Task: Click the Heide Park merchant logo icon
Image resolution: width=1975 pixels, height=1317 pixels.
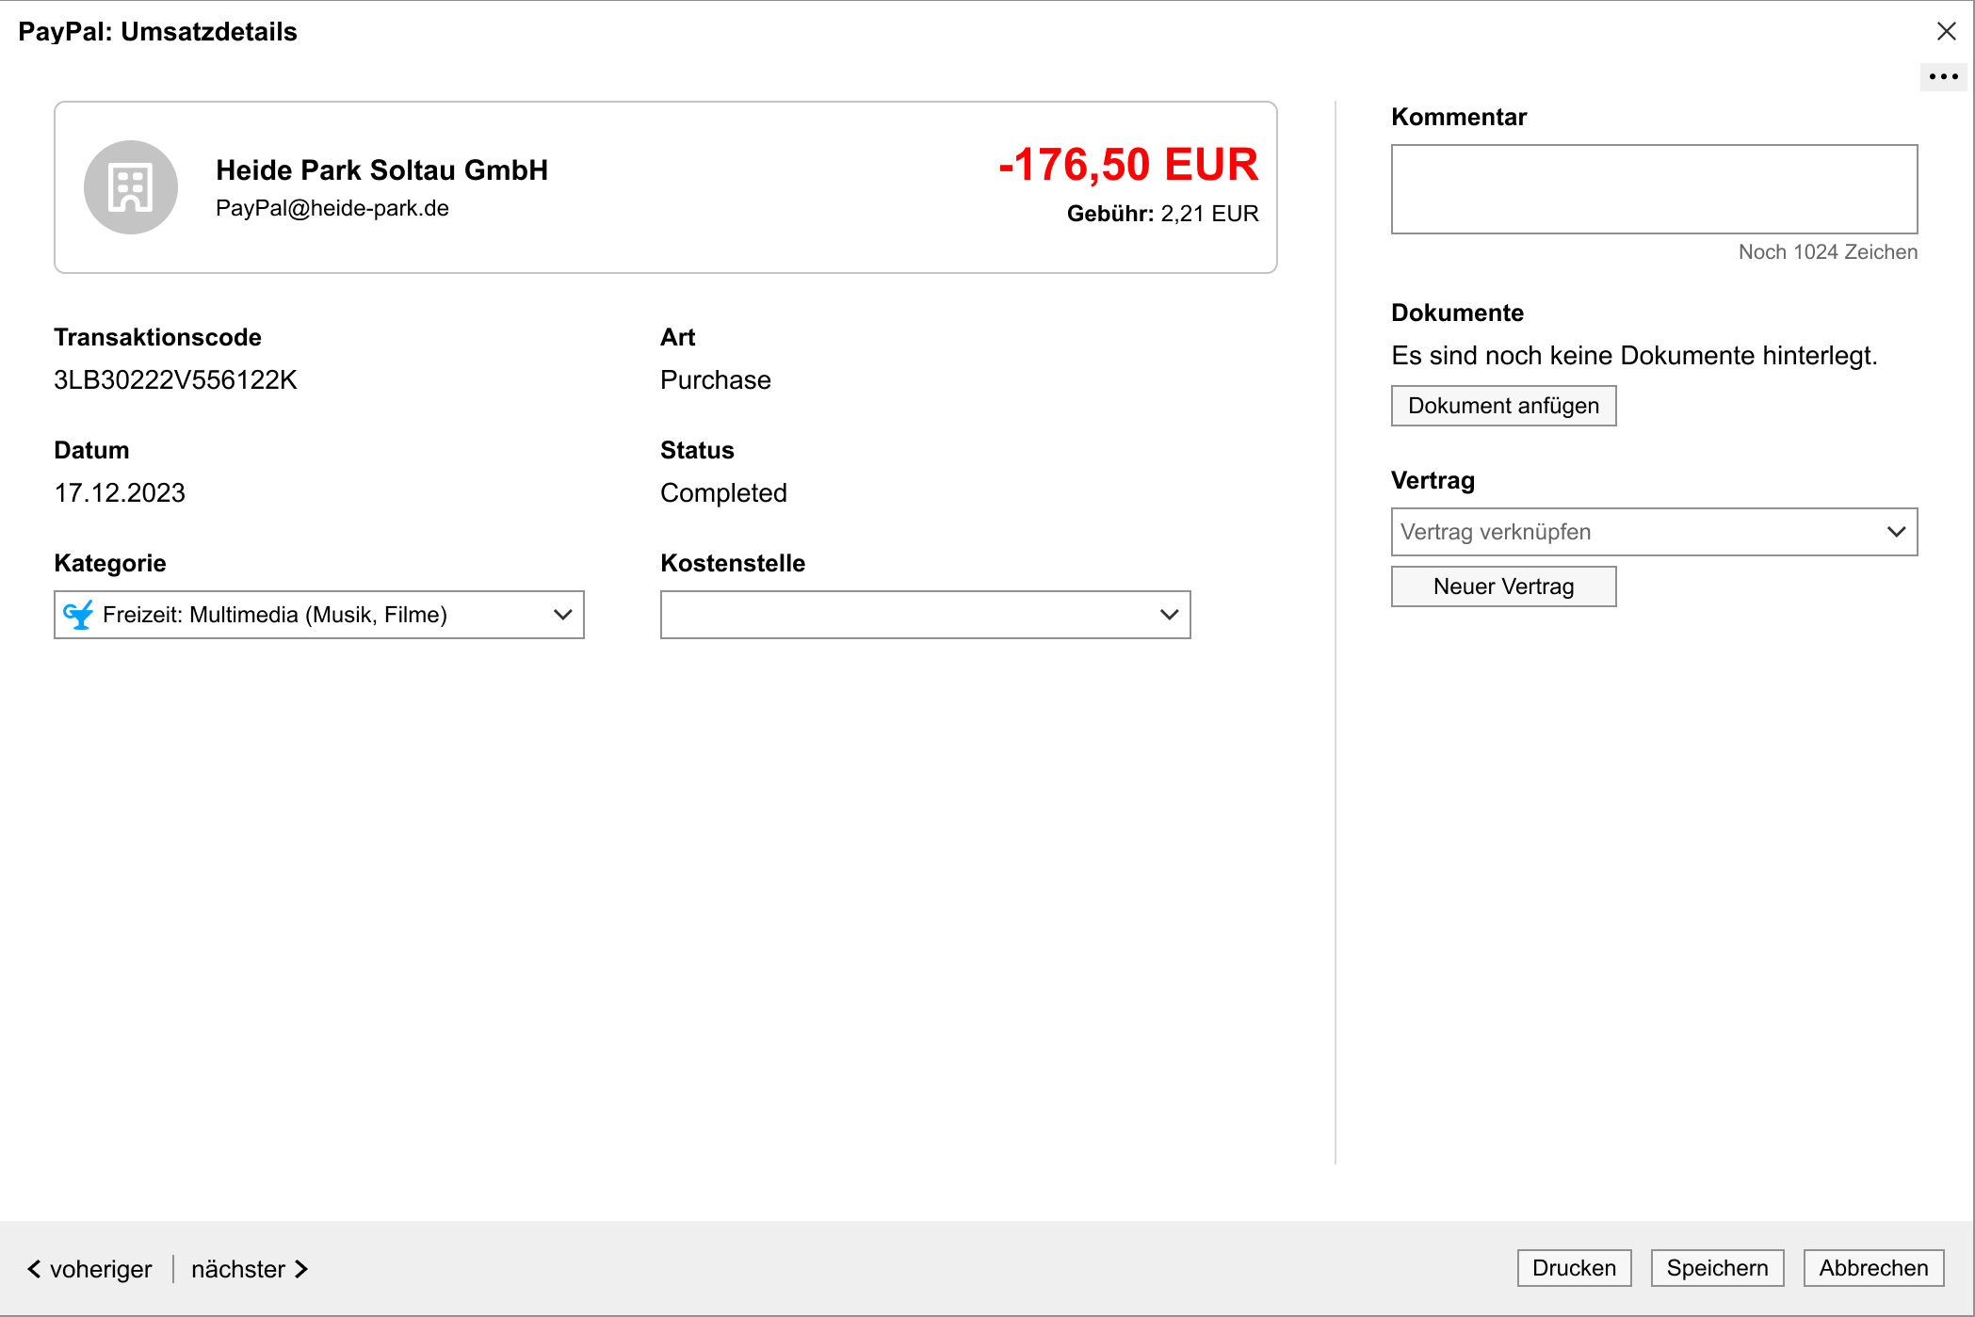Action: [x=131, y=186]
